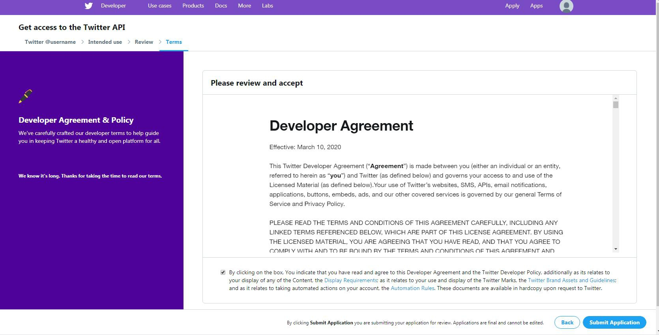
Task: Click the 'Get access to the Twitter API' title
Action: point(72,27)
